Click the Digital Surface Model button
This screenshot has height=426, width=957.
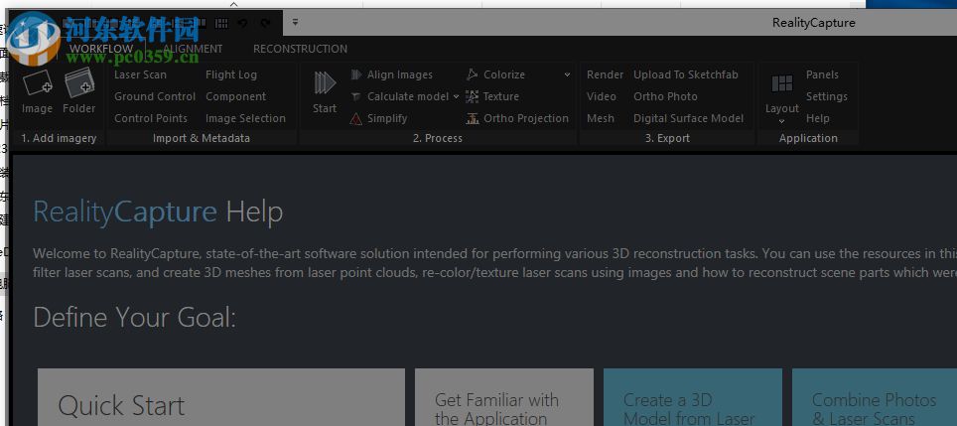(688, 118)
